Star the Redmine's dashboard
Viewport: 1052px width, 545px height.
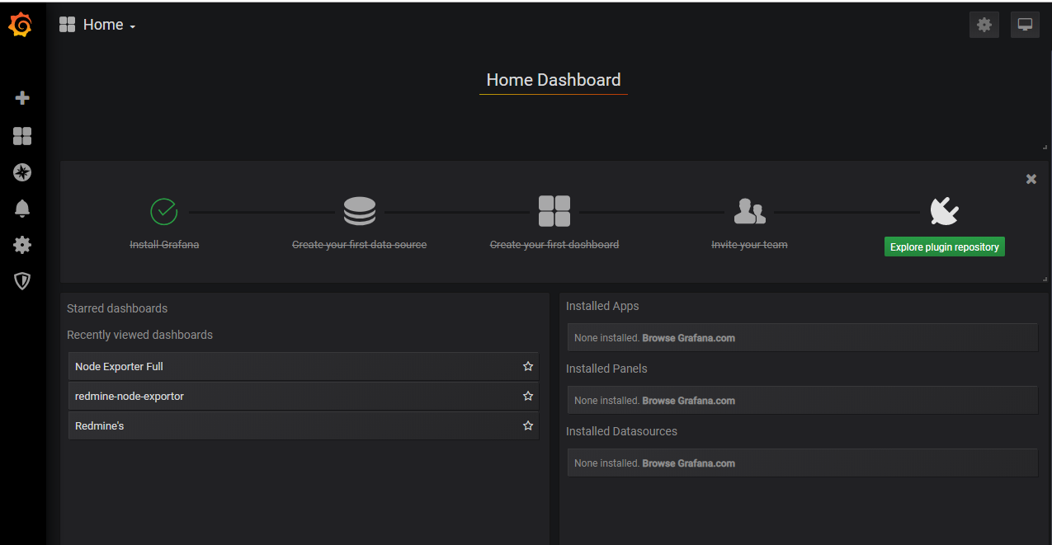528,425
